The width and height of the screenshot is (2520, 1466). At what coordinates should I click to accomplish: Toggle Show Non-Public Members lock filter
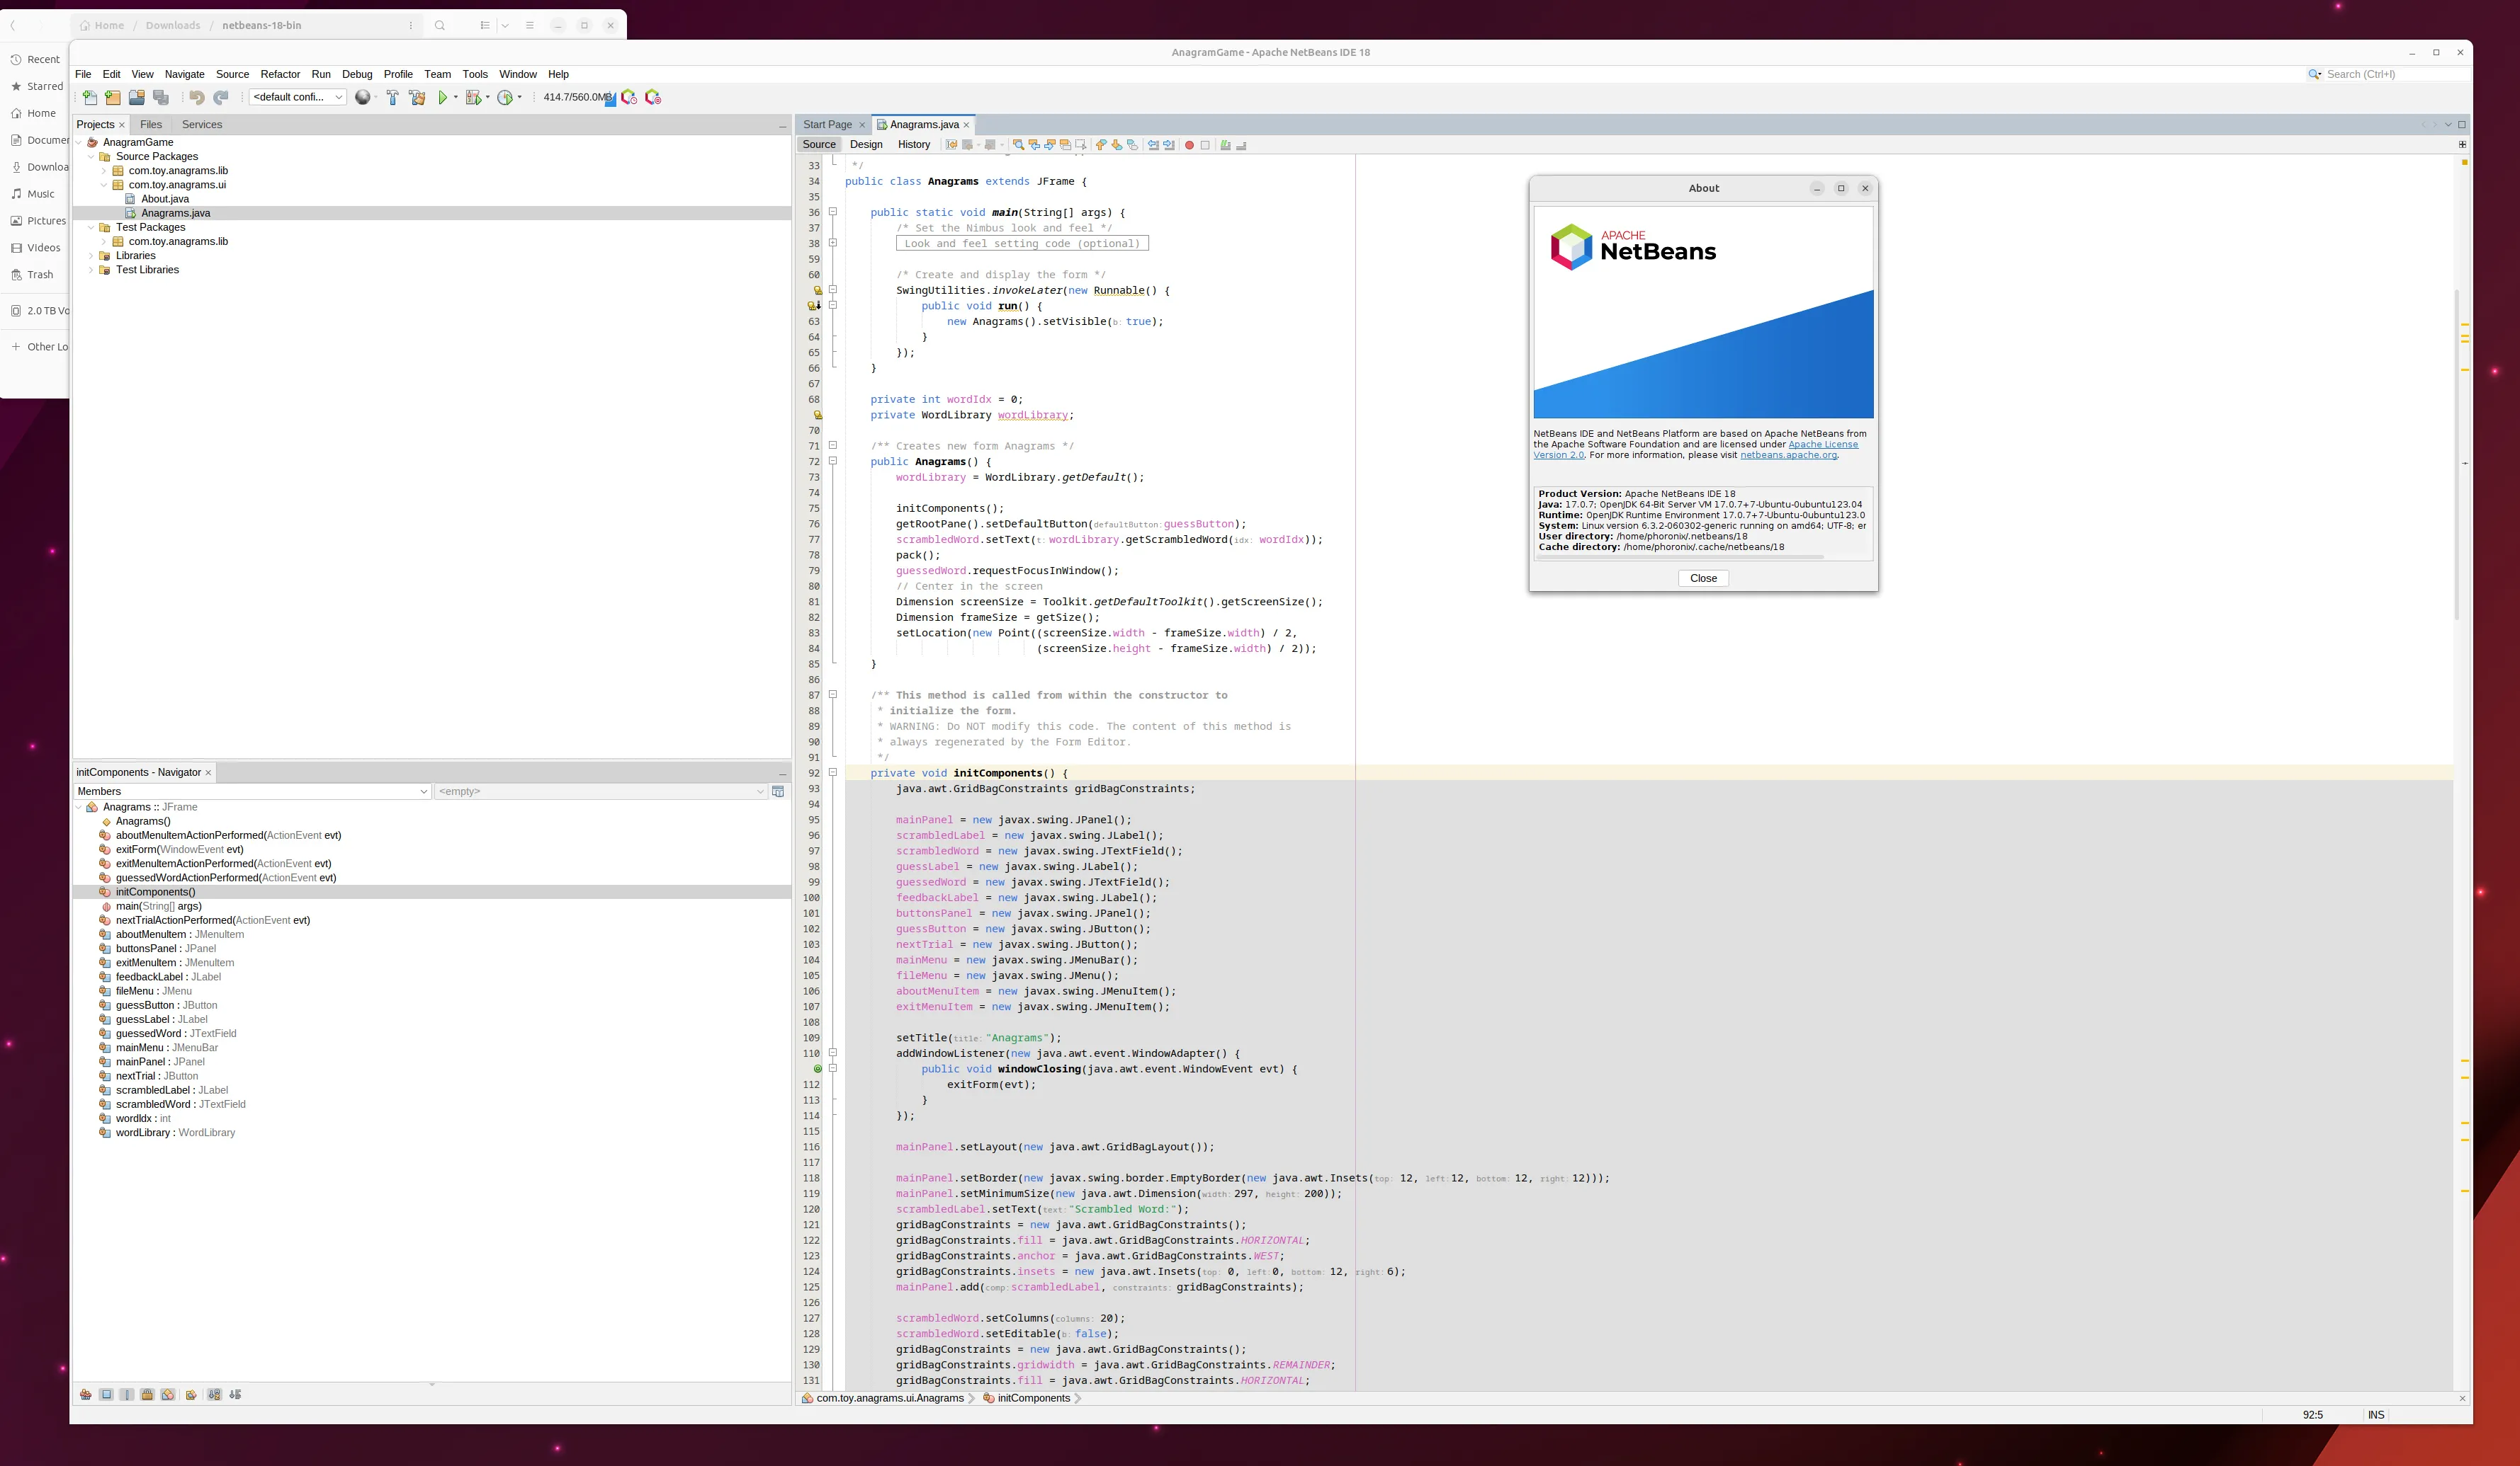tap(147, 1394)
